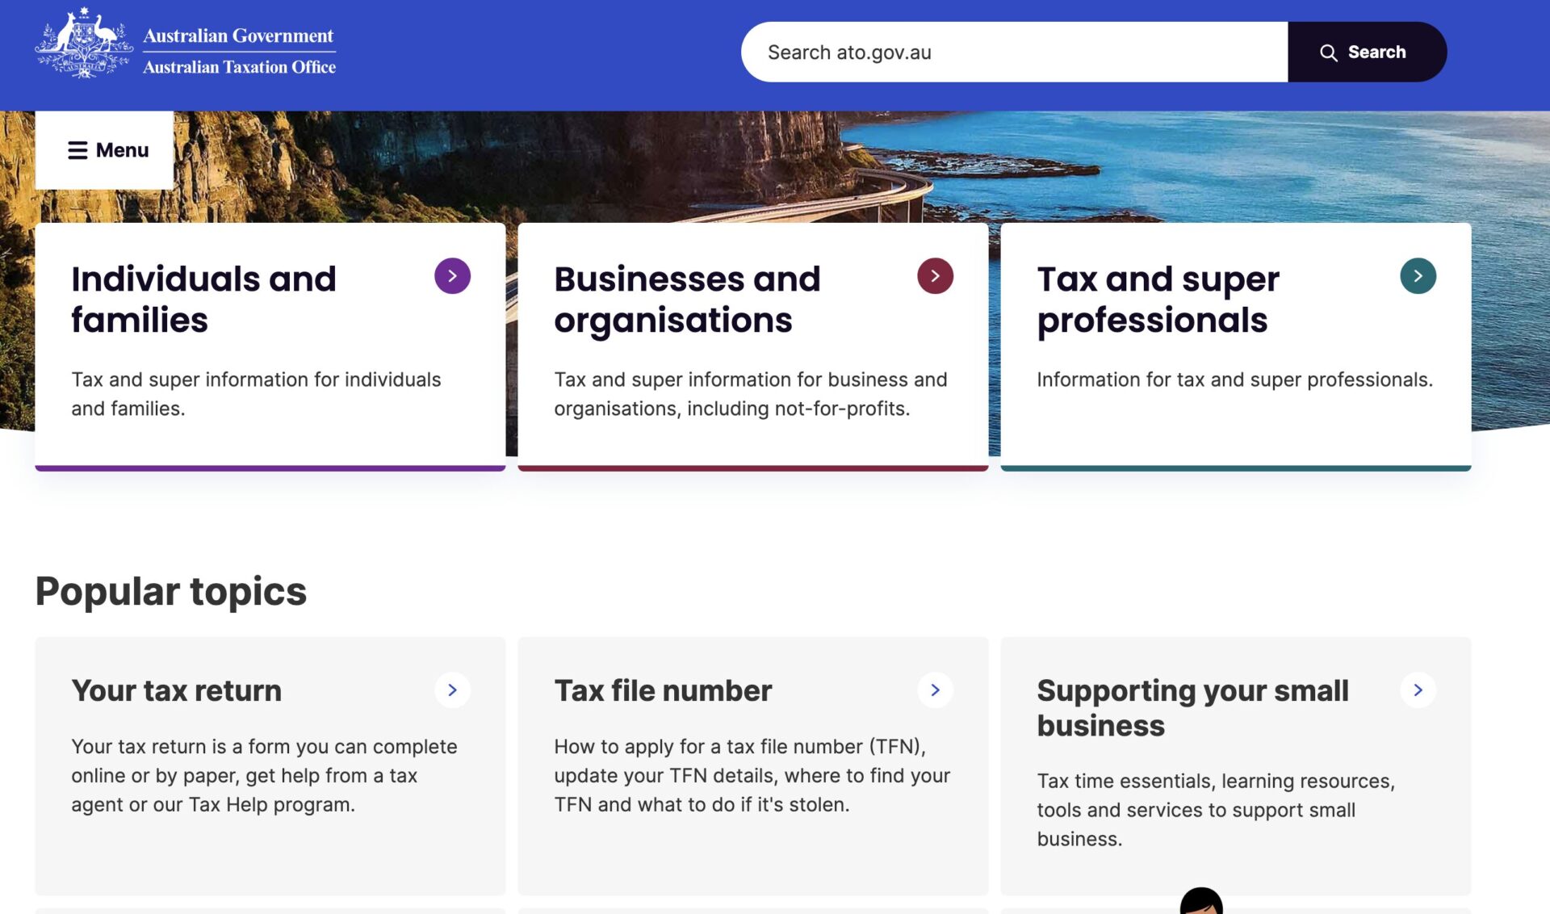Viewport: 1550px width, 914px height.
Task: Click inside the Search ato.gov.au field
Action: pos(1013,52)
